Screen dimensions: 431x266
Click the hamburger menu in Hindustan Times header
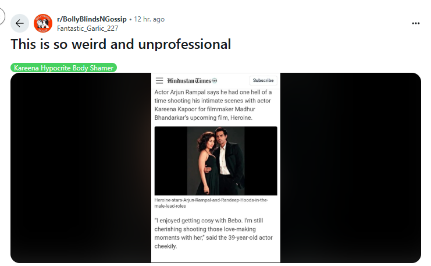159,80
